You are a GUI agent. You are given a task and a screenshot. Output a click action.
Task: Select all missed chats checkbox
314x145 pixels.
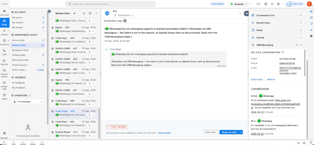click(53, 14)
